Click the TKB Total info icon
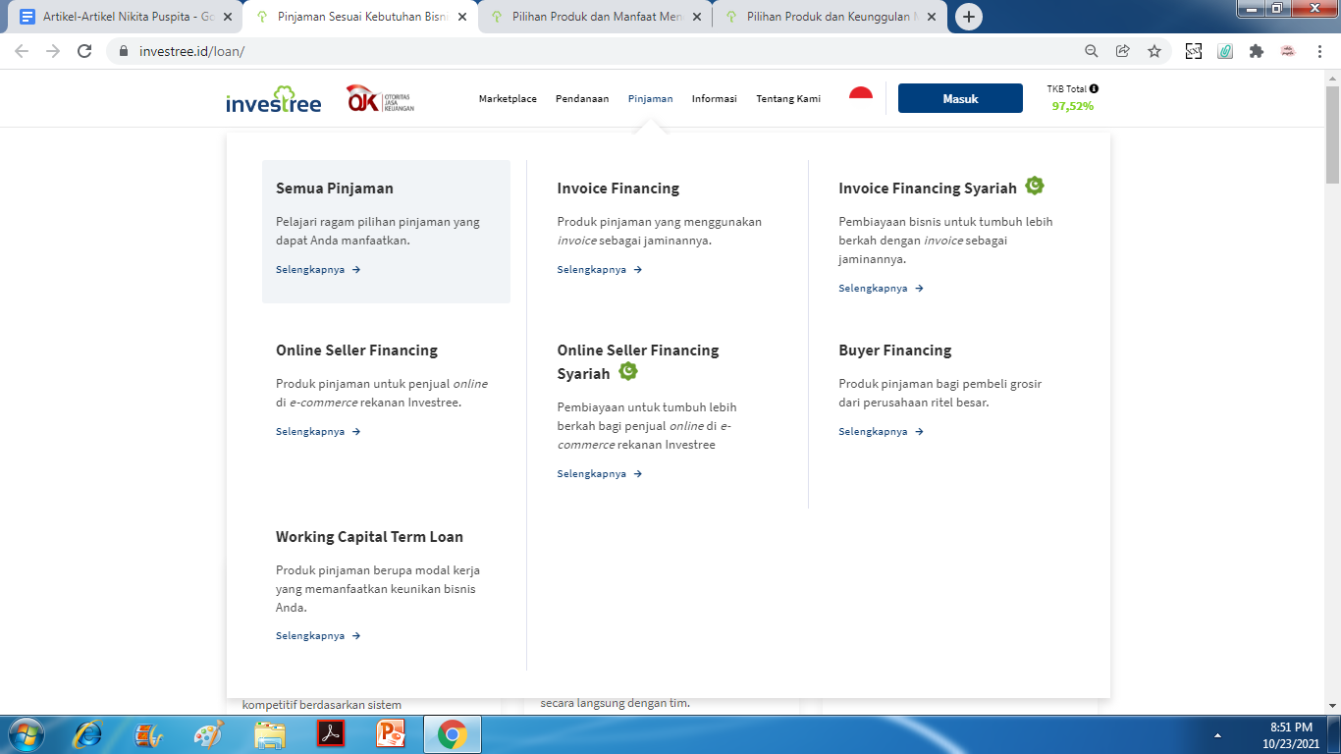1341x754 pixels. point(1094,88)
